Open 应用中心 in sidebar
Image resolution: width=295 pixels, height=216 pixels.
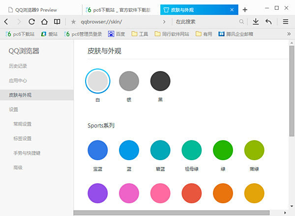click(18, 81)
